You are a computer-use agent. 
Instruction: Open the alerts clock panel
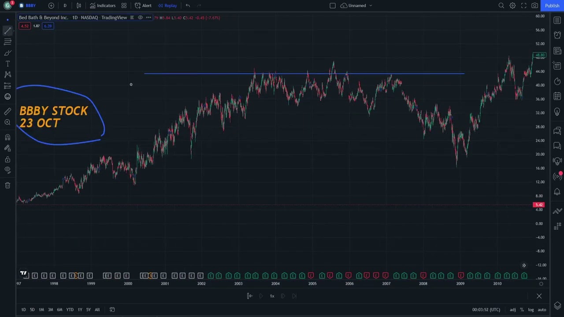click(557, 36)
